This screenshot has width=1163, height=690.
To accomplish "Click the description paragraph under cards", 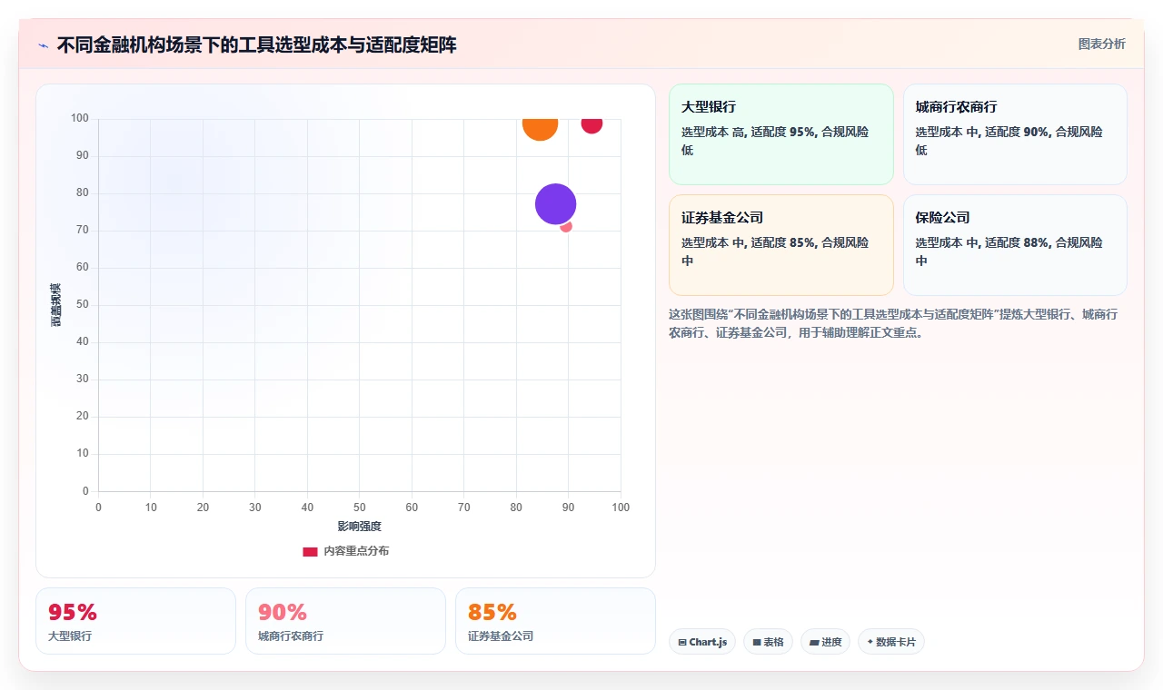I will (x=893, y=323).
